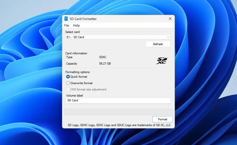Click the Refresh button
This screenshot has height=145, width=237.
158,44
